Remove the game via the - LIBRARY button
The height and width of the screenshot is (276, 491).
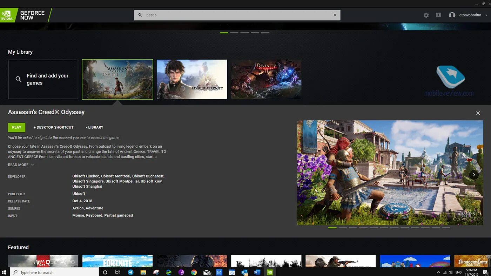pyautogui.click(x=94, y=127)
